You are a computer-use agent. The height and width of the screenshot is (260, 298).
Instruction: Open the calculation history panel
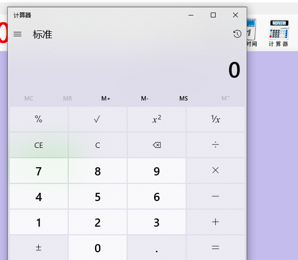(x=237, y=34)
